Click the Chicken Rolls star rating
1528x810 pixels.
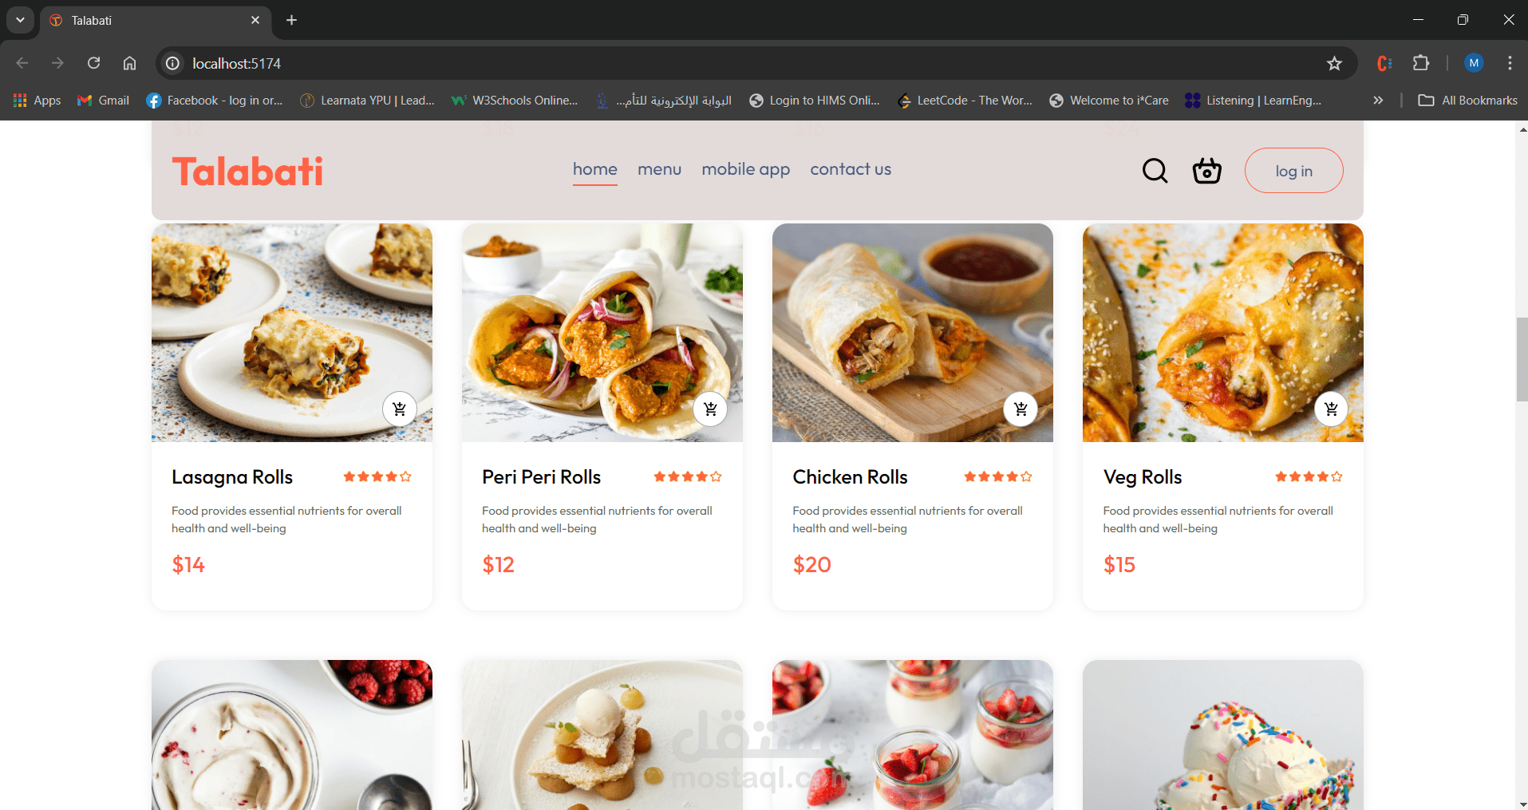coord(998,476)
